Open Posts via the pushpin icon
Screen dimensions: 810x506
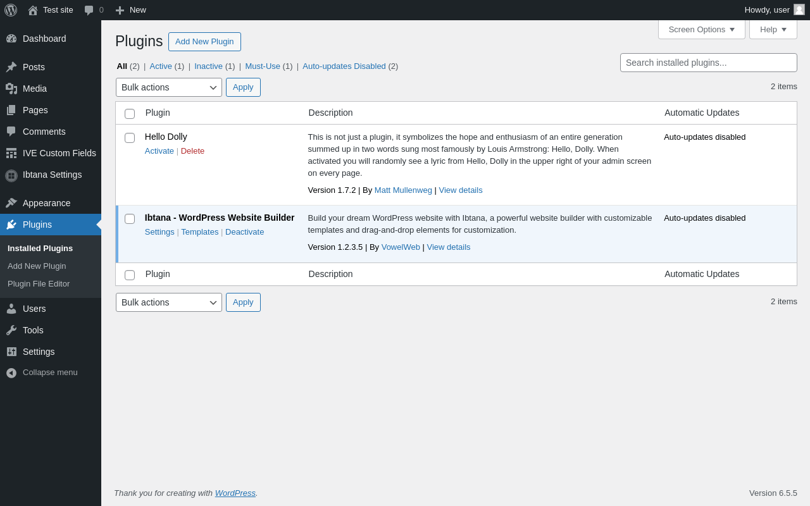tap(11, 67)
